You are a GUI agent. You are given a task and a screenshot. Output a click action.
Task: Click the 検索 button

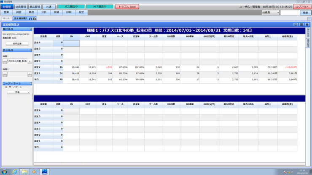pos(305,13)
